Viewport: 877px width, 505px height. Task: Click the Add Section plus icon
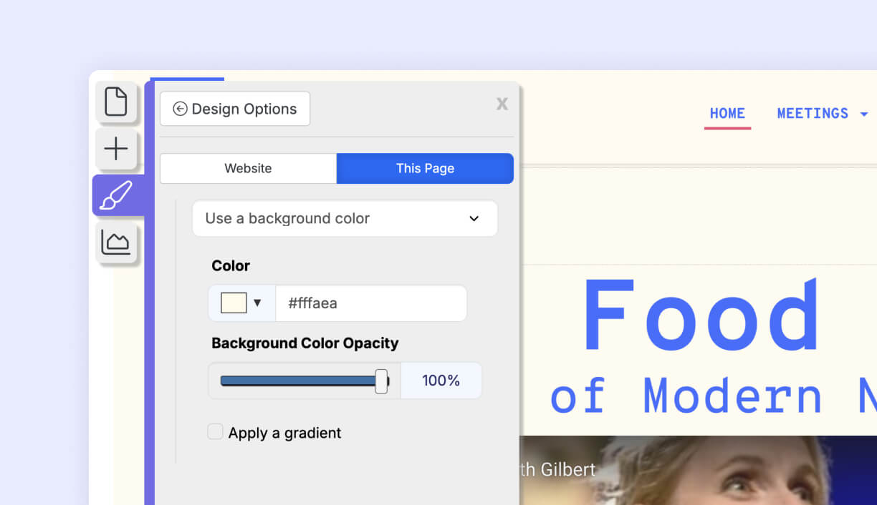[115, 149]
